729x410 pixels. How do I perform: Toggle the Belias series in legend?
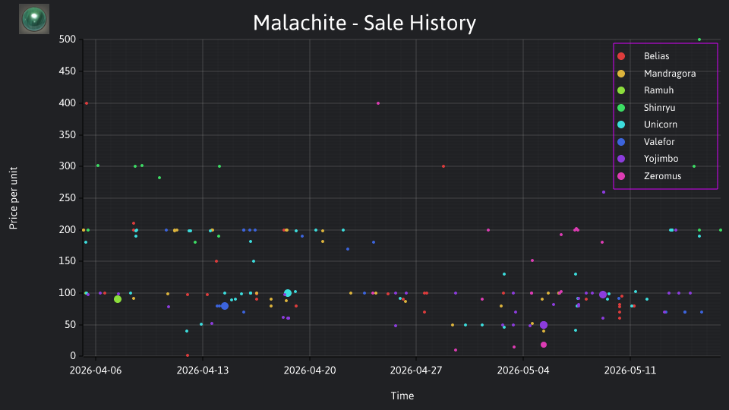pyautogui.click(x=656, y=56)
